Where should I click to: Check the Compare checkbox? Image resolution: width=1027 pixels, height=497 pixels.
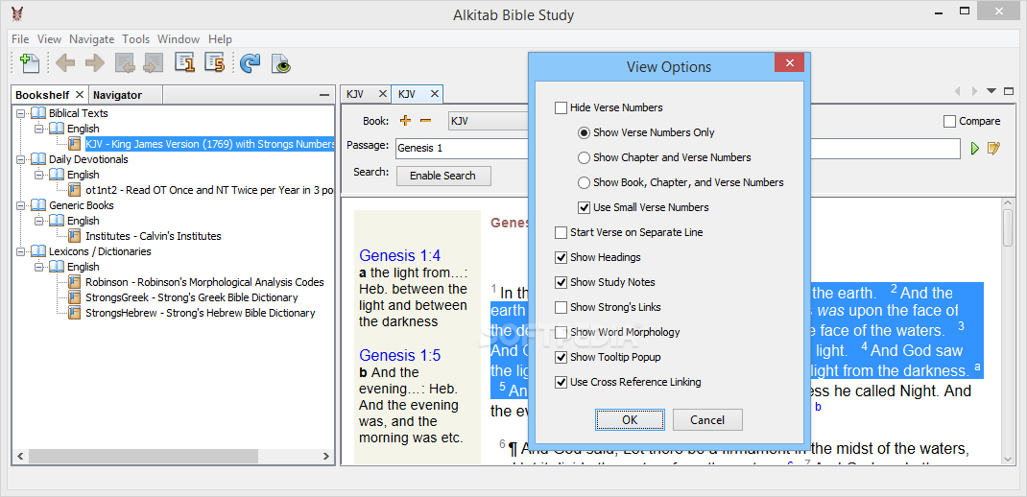(x=949, y=121)
